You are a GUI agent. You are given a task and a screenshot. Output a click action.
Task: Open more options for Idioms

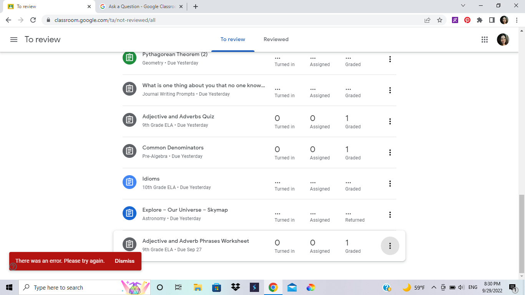tap(390, 184)
